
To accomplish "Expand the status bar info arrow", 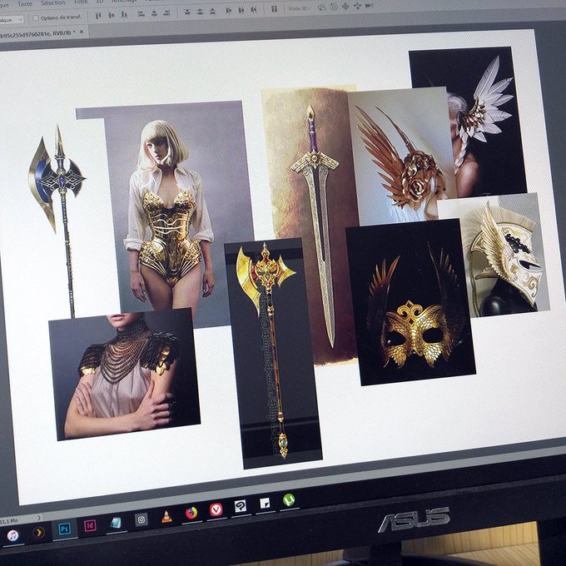I will tap(39, 518).
